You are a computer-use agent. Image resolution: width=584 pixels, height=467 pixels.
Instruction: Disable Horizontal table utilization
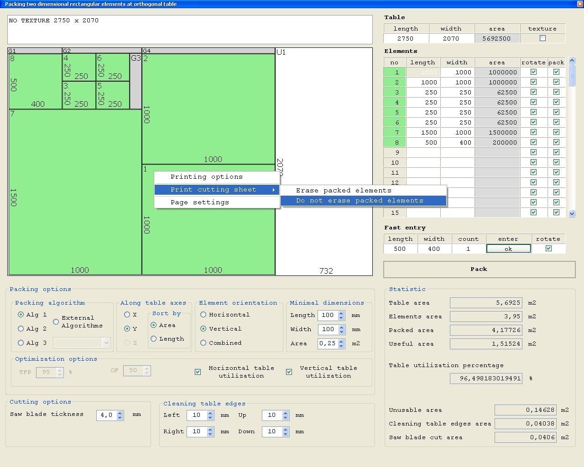198,372
